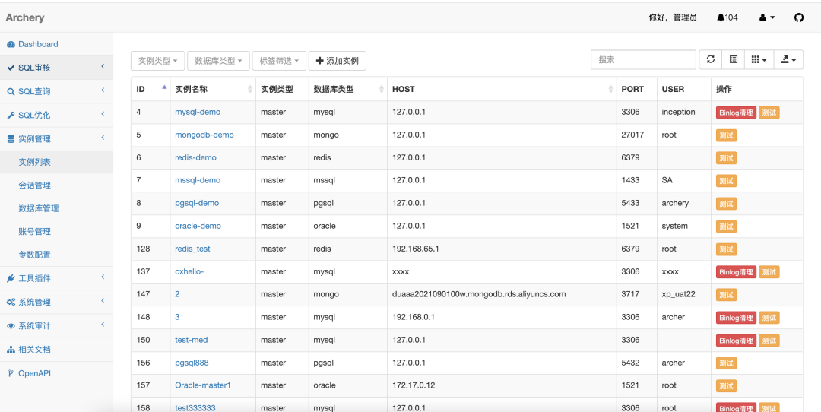The width and height of the screenshot is (821, 412).
Task: Open the 实例类型 filter dropdown
Action: click(x=157, y=61)
